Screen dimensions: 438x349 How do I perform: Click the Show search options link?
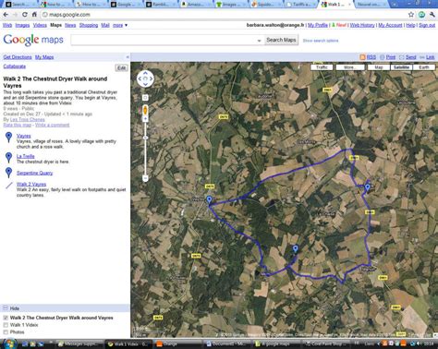point(321,41)
